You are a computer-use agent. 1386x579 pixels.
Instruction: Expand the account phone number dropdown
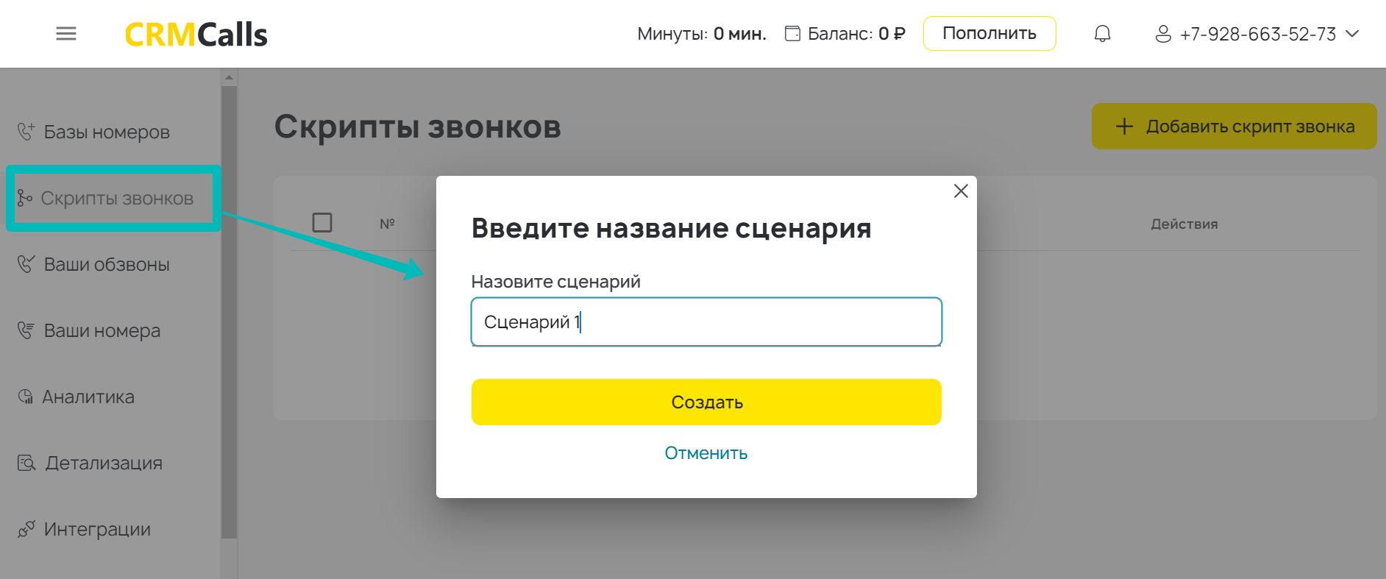pos(1352,34)
